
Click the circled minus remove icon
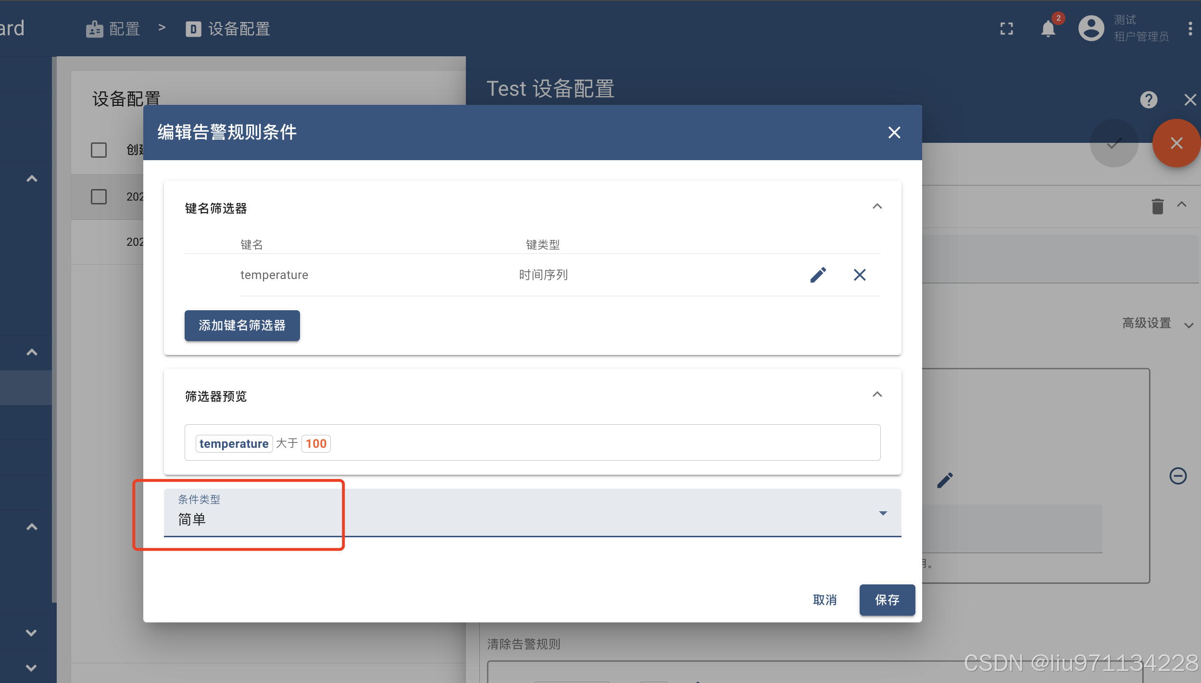point(1178,476)
